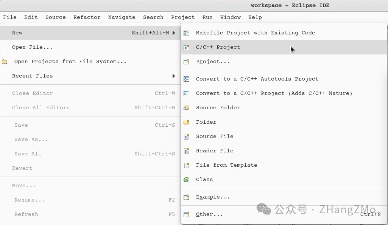This screenshot has height=225, width=388.
Task: Click the green Class icon
Action: (x=186, y=180)
